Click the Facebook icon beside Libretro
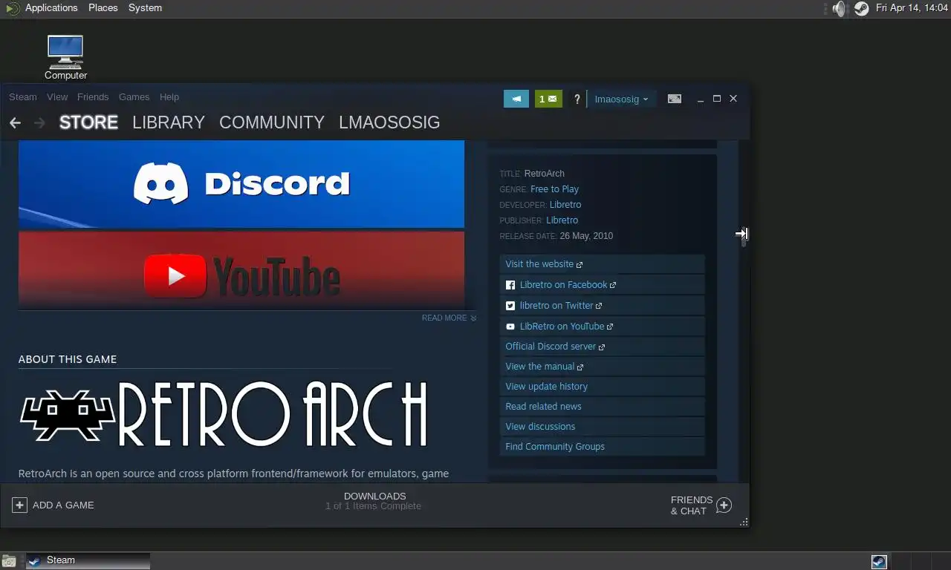The height and width of the screenshot is (570, 951). (x=510, y=285)
